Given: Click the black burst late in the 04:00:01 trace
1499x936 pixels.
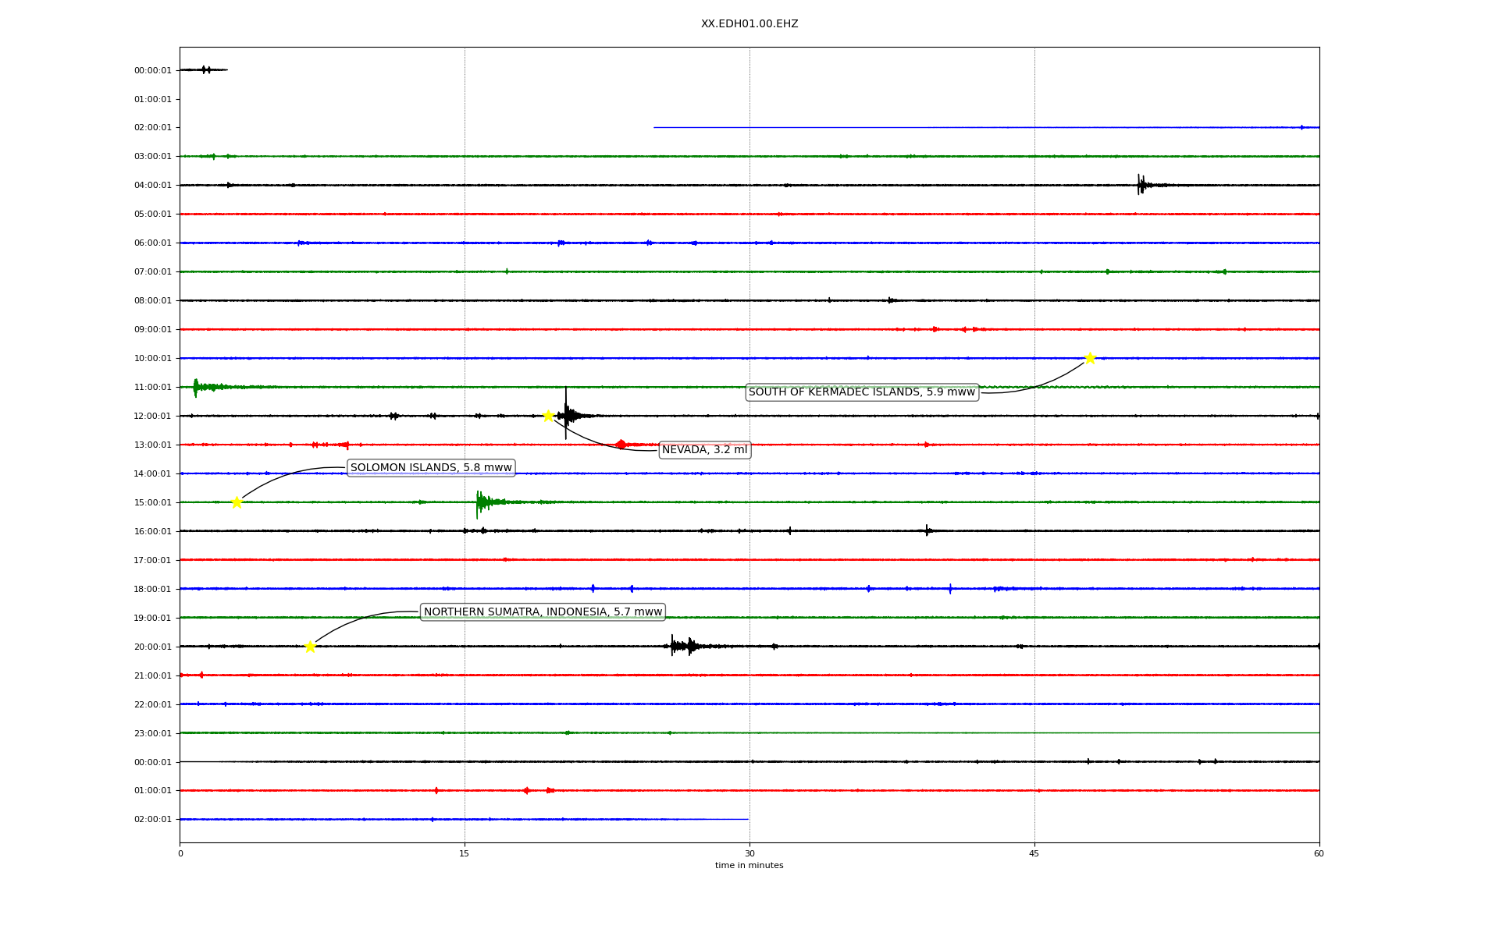Looking at the screenshot, I should coord(1141,185).
